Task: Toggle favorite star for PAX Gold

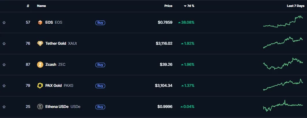Action: 4,86
